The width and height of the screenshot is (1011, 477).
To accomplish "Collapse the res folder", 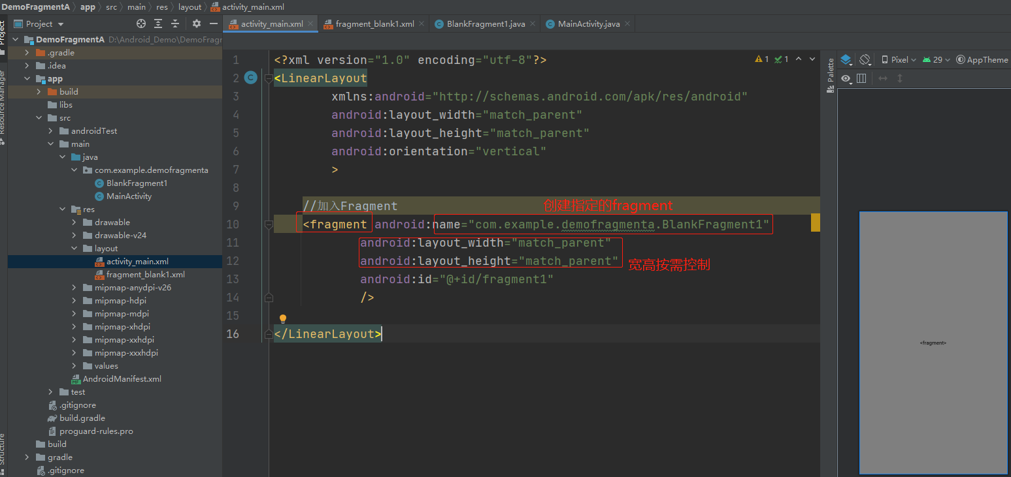I will click(x=62, y=209).
